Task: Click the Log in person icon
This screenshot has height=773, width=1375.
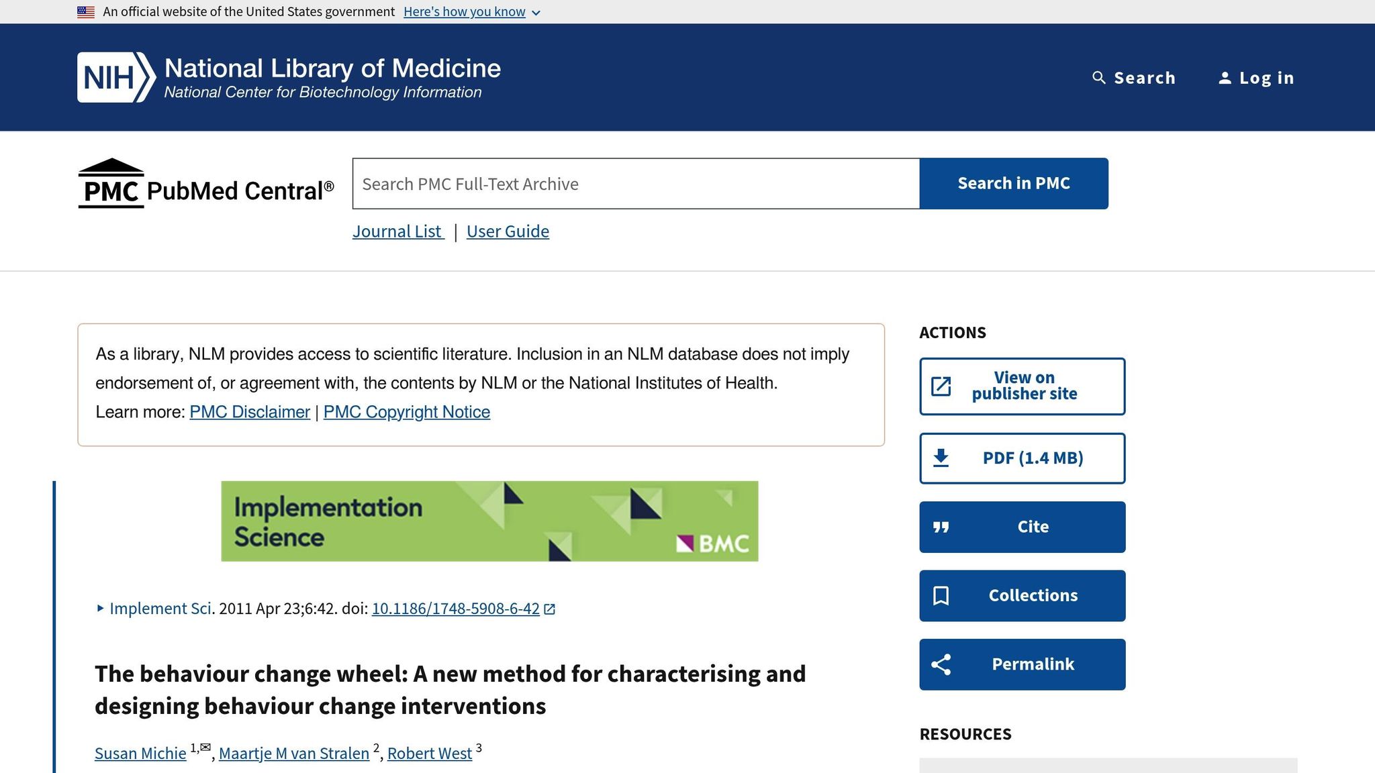Action: 1225,78
